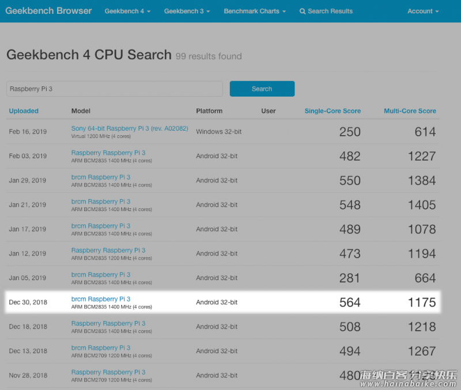Focus the Raspberry Pi 3 search field

(x=115, y=89)
